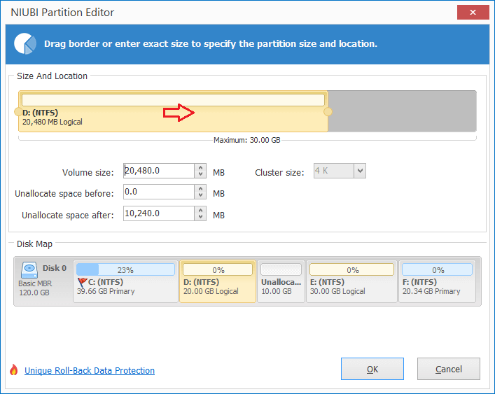Viewport: 495px width, 394px height.
Task: Click the flame icon beside Roll-Back link
Action: coord(13,370)
